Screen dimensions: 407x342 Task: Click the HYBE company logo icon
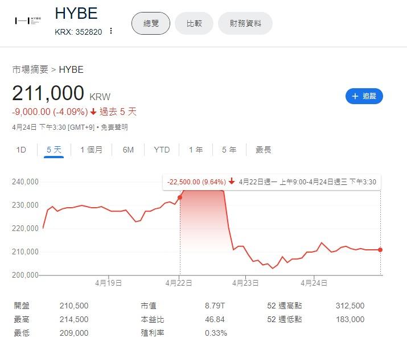point(29,21)
